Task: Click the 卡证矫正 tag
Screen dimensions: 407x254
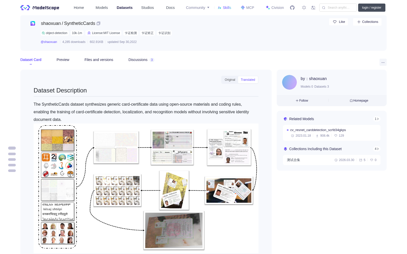Action: [x=148, y=33]
